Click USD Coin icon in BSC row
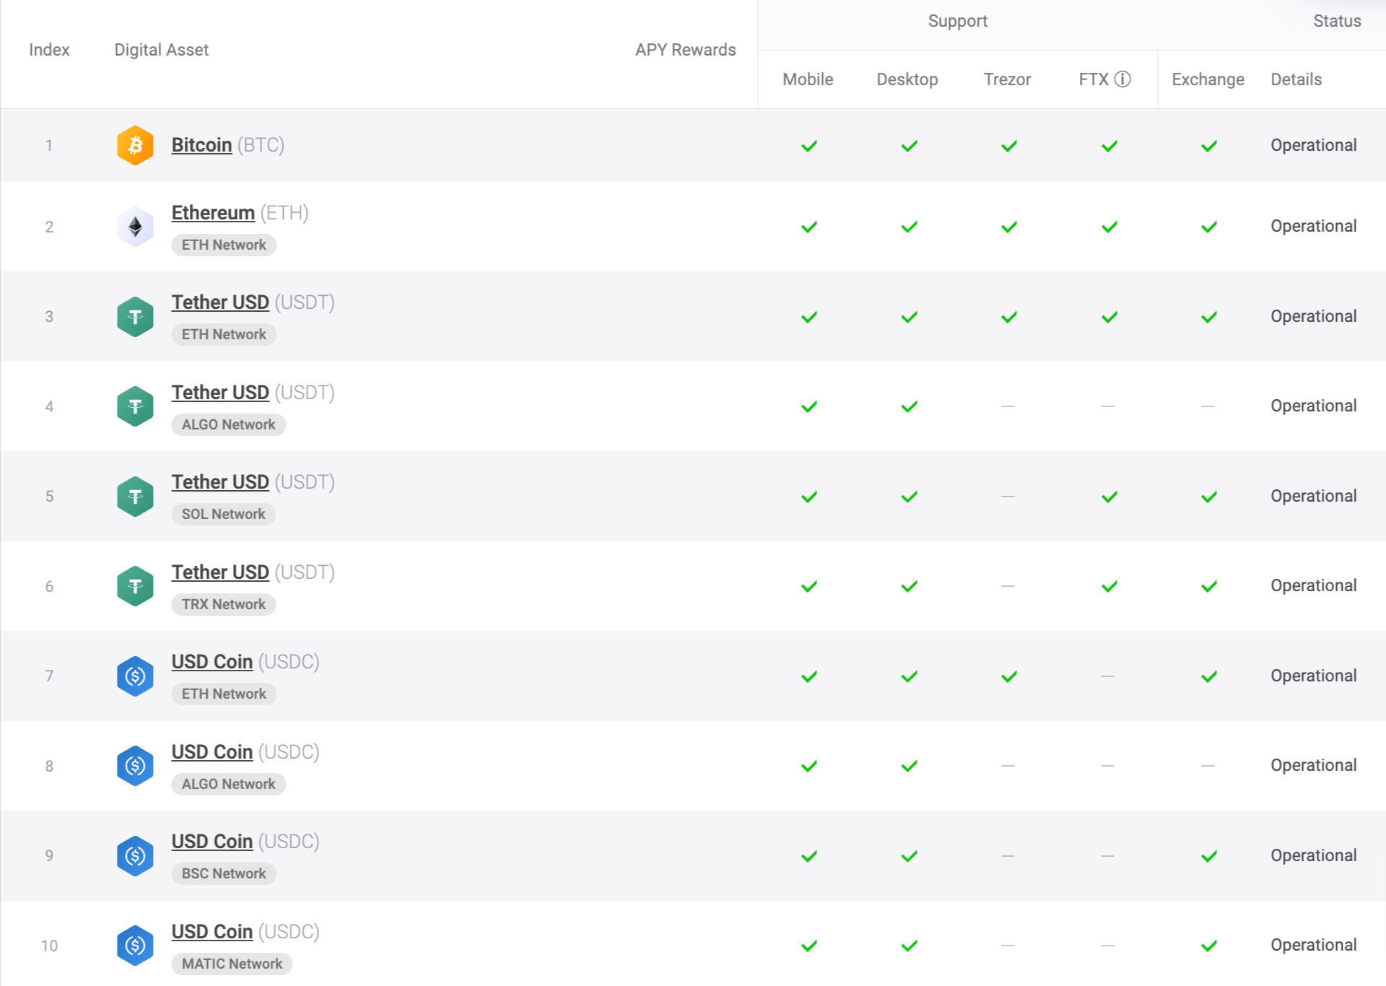The width and height of the screenshot is (1386, 986). [135, 855]
